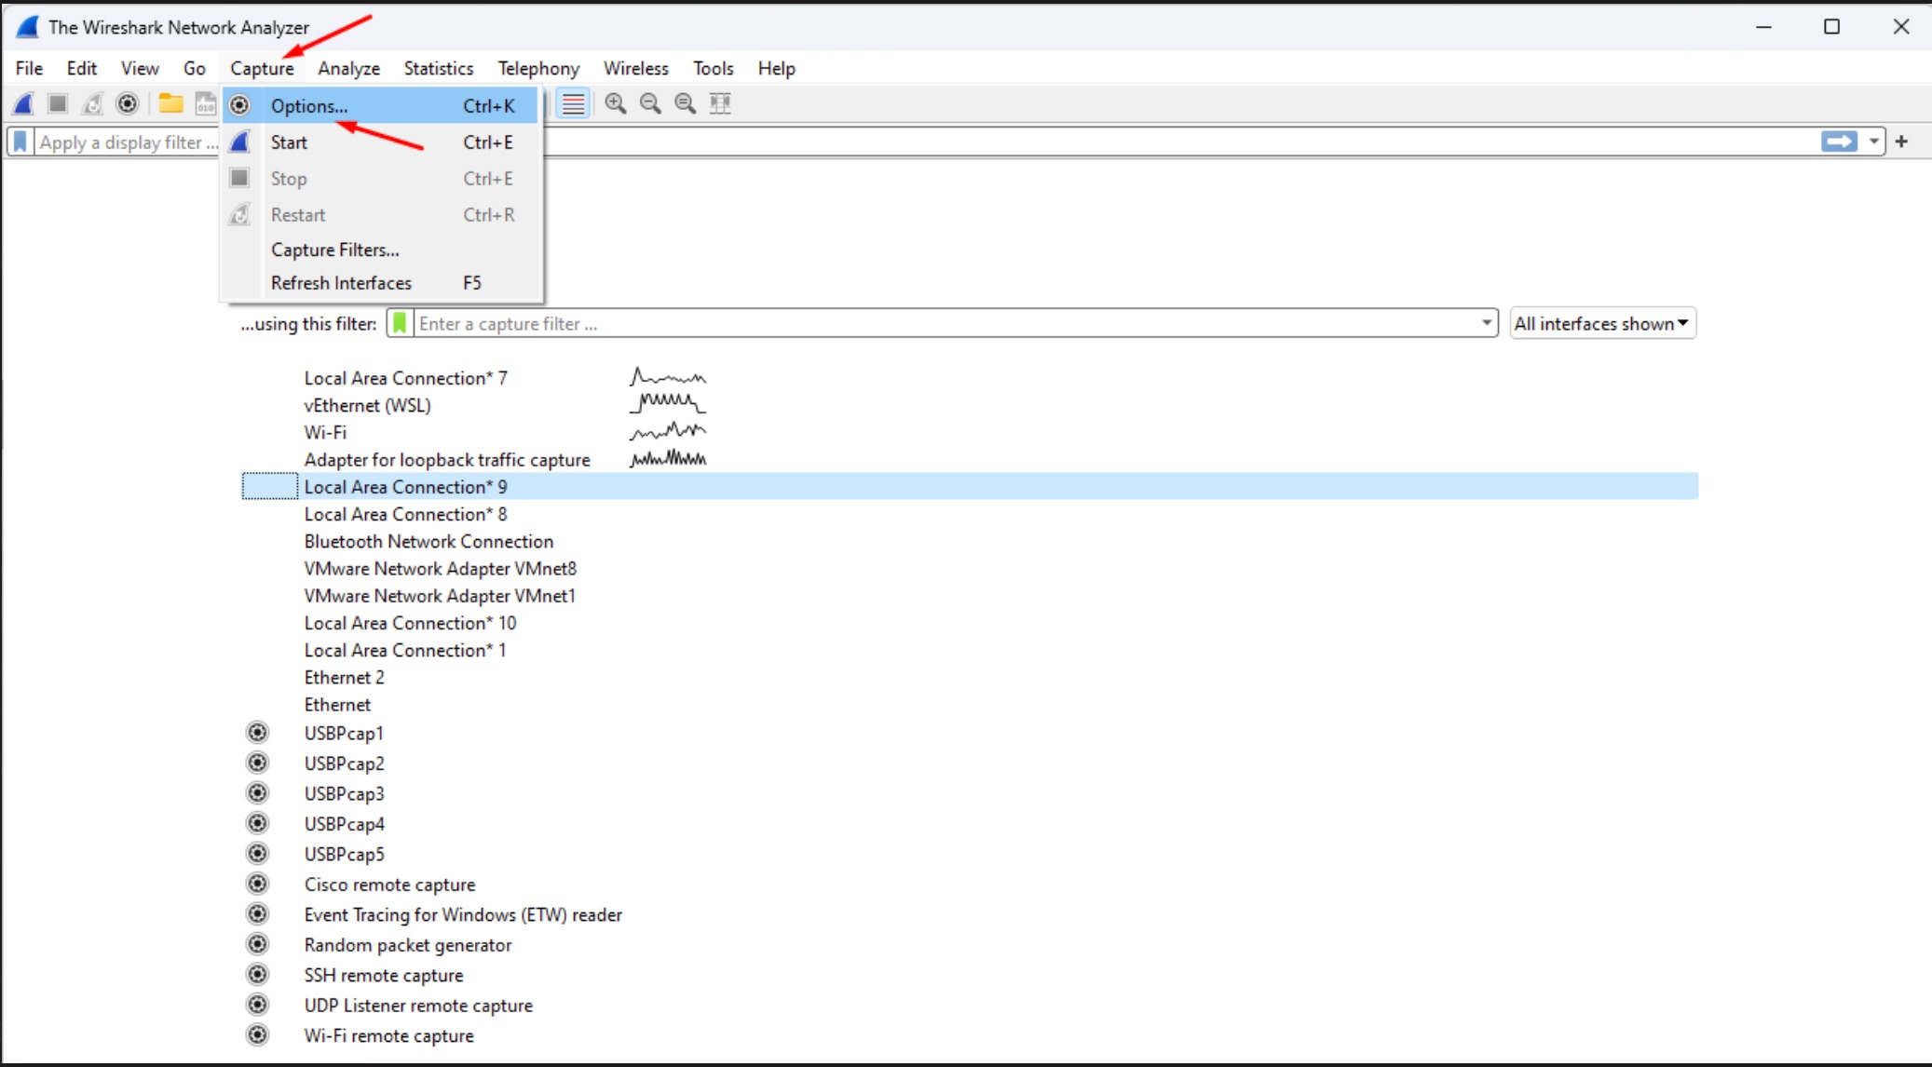Select VMware Network Adapter VMnet1

[x=440, y=595]
